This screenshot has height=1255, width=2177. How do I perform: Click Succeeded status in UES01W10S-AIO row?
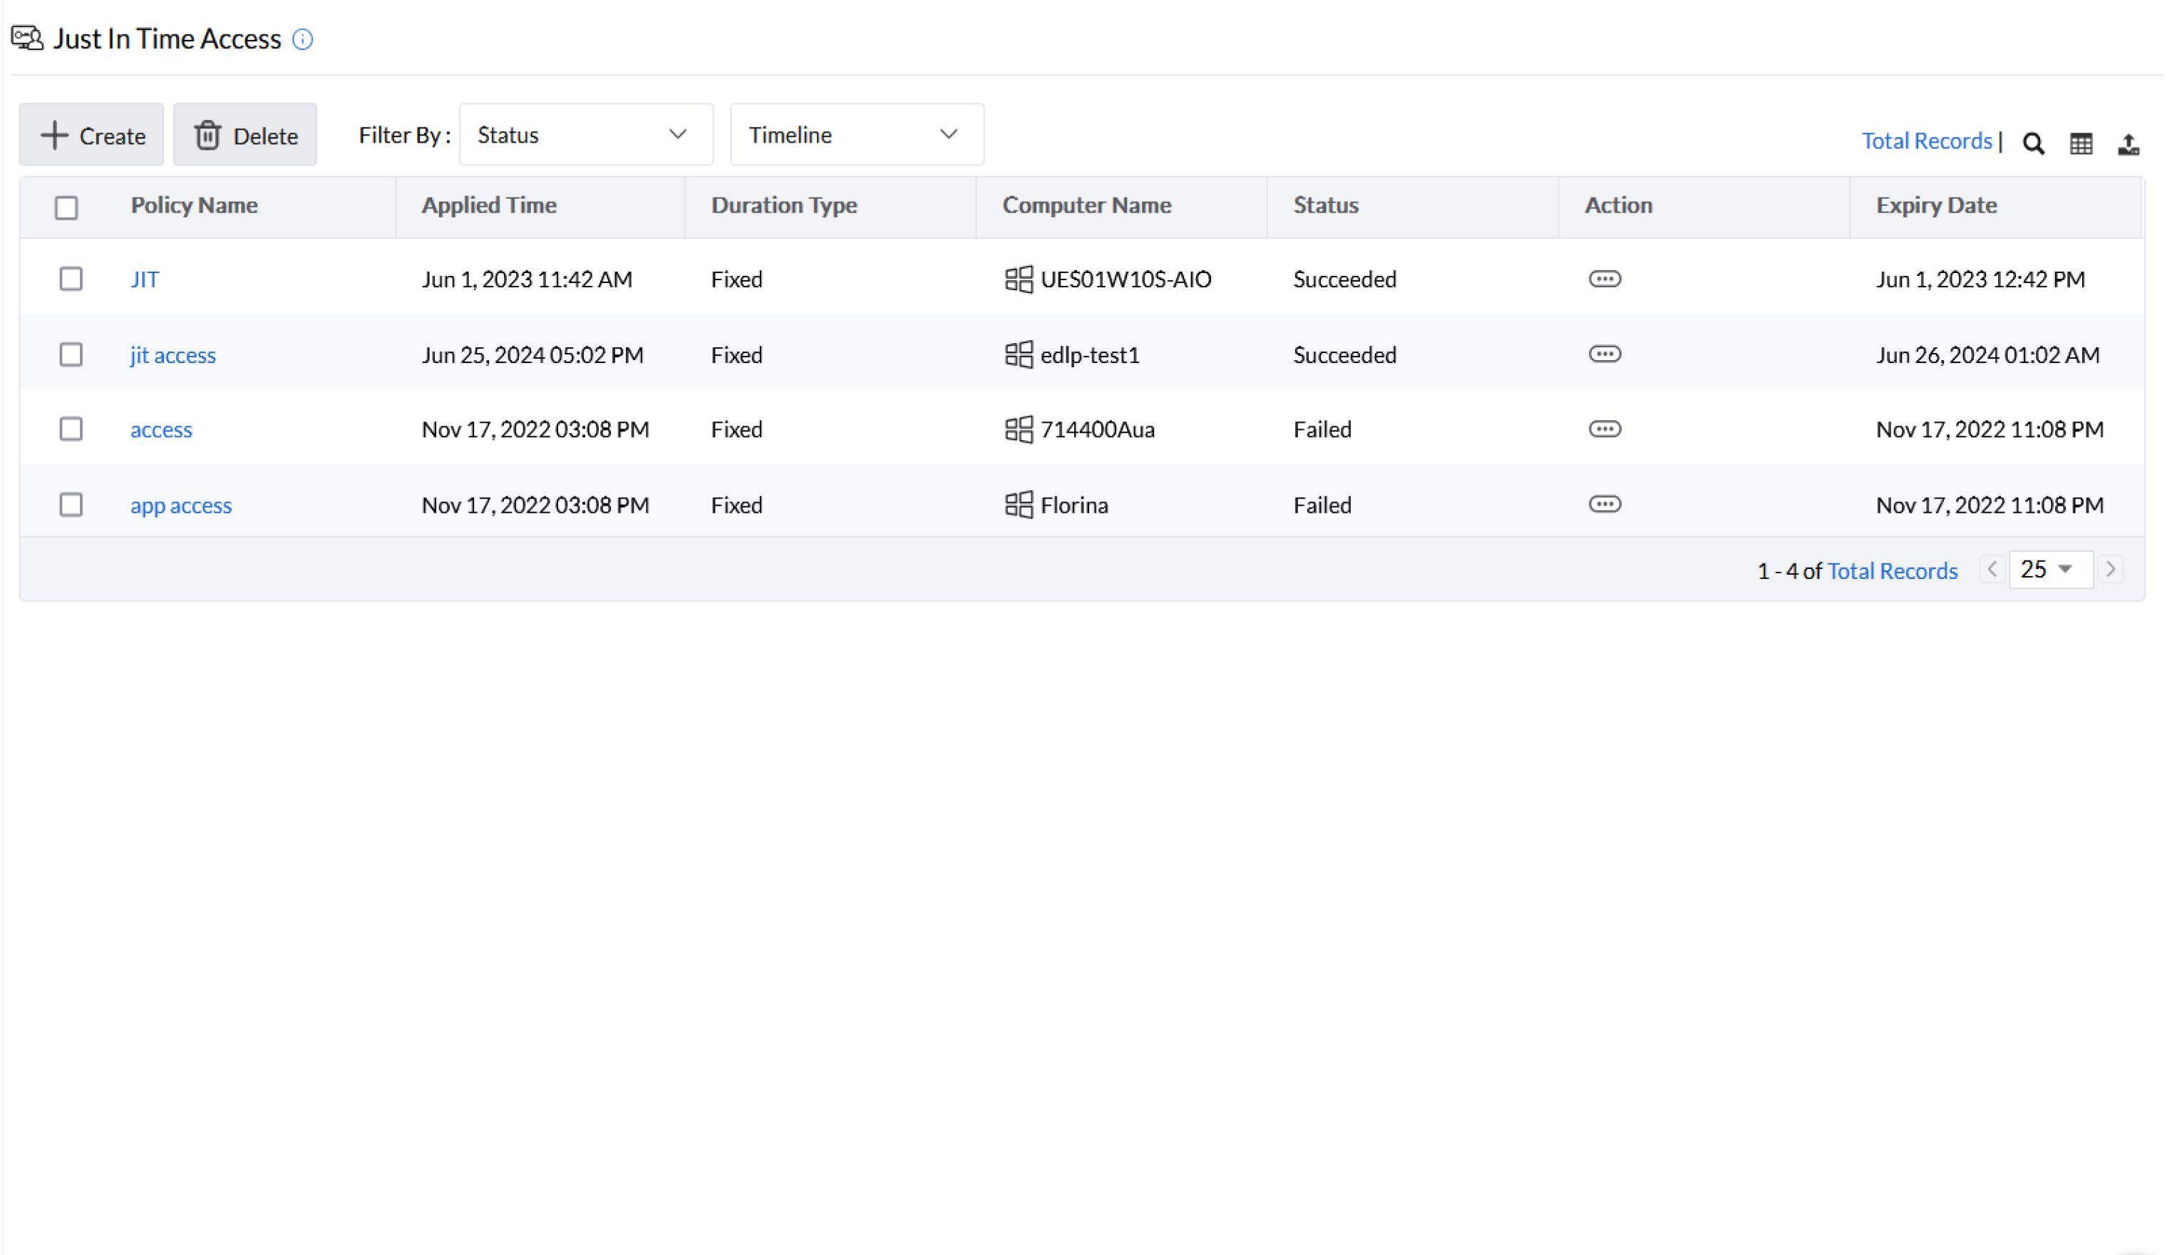click(1344, 280)
